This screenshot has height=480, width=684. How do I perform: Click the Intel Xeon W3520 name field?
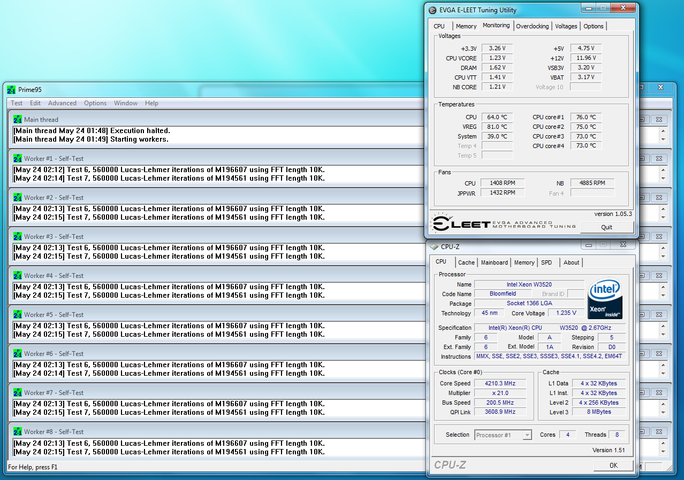pyautogui.click(x=529, y=284)
